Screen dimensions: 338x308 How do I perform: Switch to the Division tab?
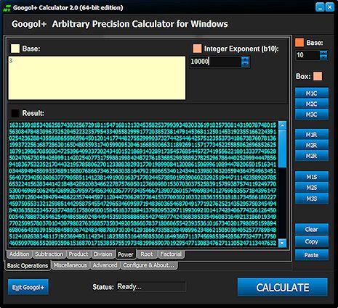click(x=103, y=254)
